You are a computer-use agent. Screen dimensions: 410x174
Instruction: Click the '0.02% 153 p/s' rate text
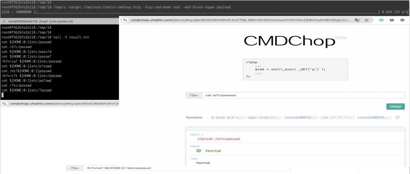pyautogui.click(x=394, y=12)
